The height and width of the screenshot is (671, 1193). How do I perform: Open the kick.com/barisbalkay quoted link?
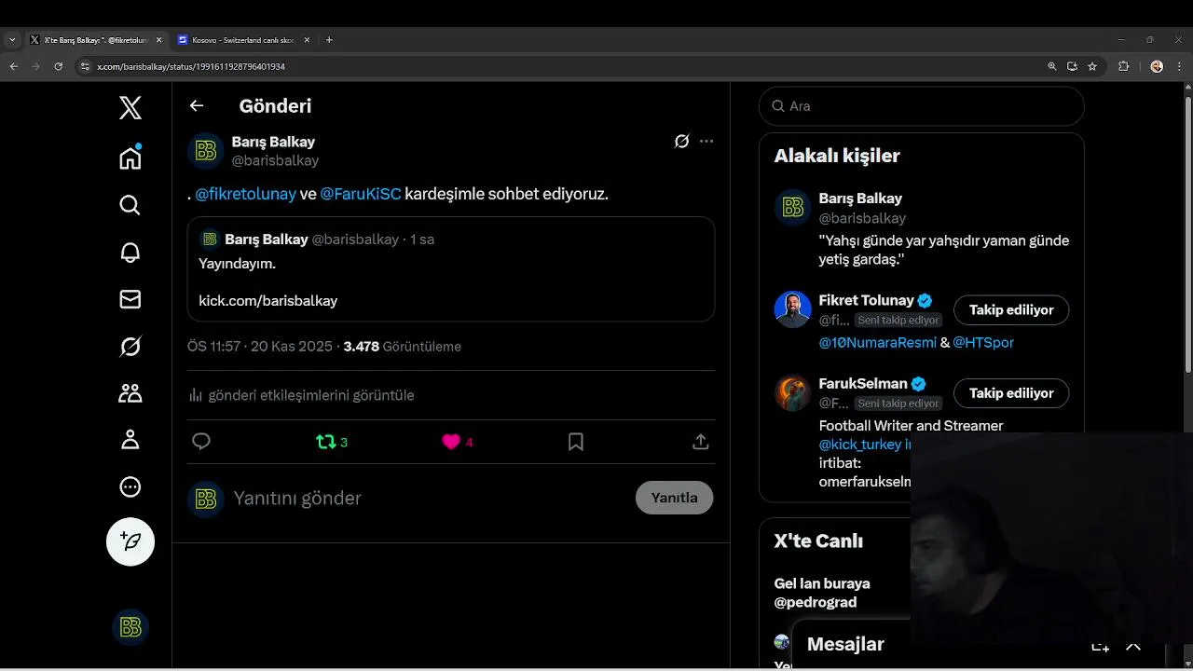click(268, 301)
